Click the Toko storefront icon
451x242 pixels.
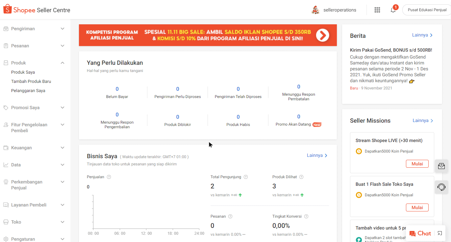[x=6, y=222]
